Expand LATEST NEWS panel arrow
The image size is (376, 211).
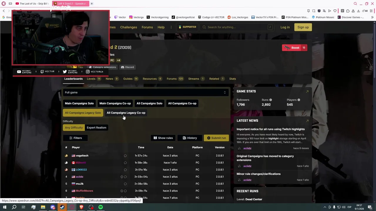tap(307, 121)
